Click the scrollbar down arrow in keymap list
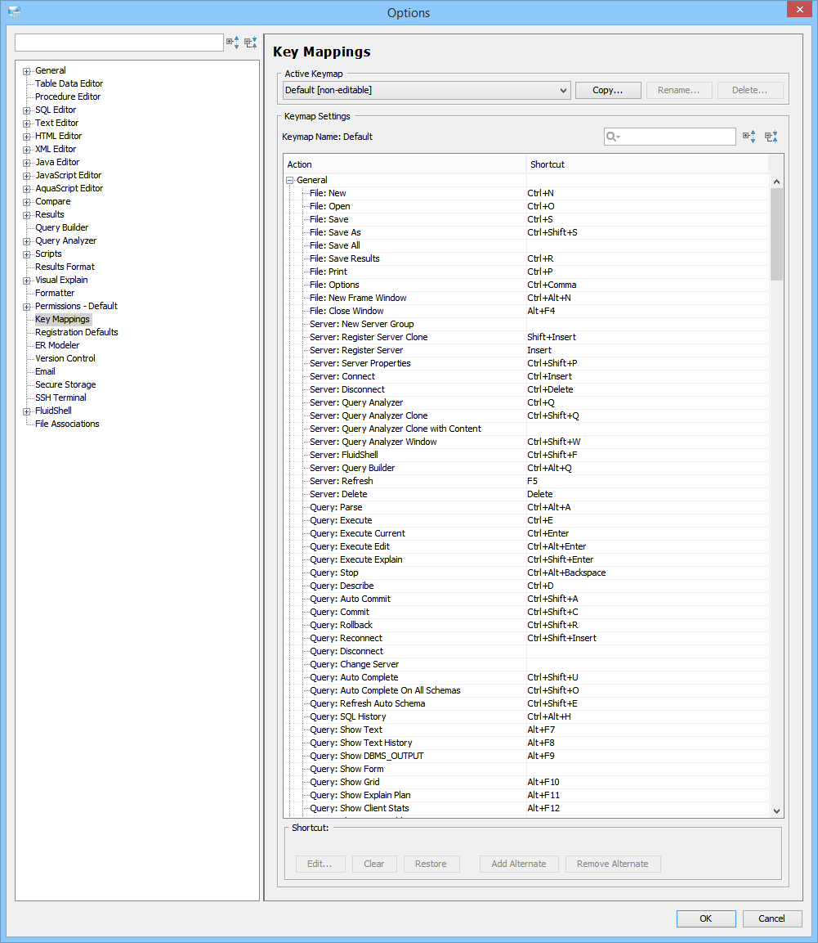 click(776, 811)
